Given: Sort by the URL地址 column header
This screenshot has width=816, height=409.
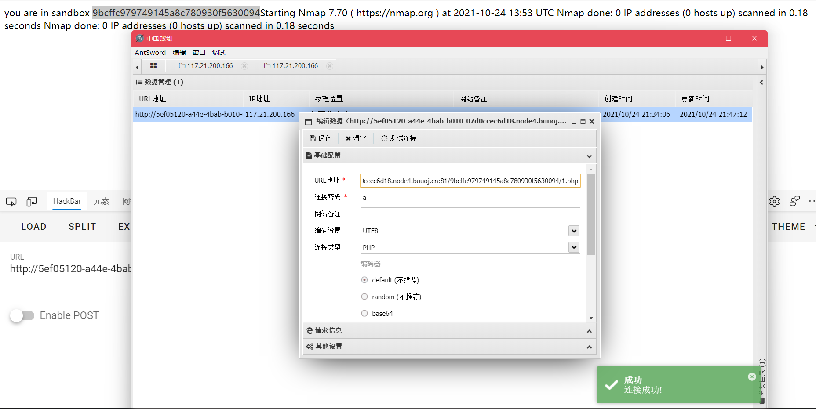Looking at the screenshot, I should pyautogui.click(x=188, y=99).
